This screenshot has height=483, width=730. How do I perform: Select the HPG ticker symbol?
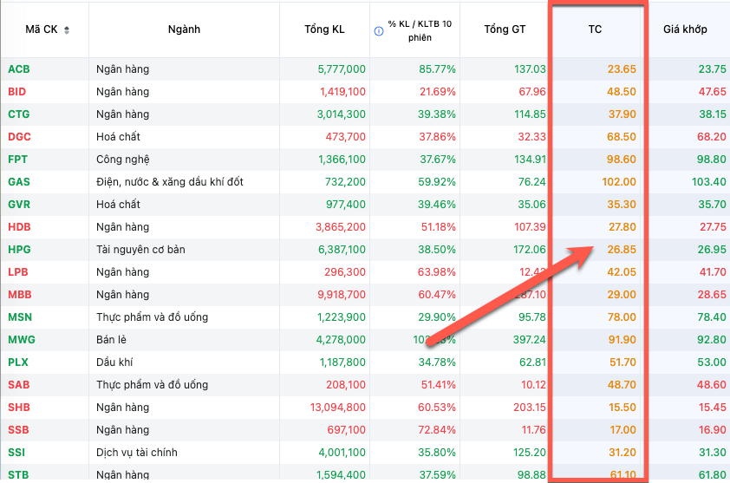point(19,250)
